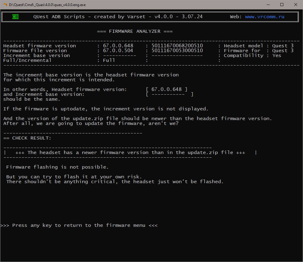Image resolution: width=303 pixels, height=262 pixels.
Task: Click the Press any key to return prompt
Action: tap(79, 225)
